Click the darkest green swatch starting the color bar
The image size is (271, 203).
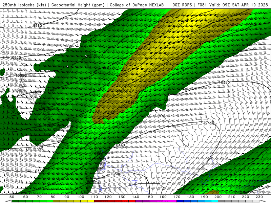[x=15, y=201]
